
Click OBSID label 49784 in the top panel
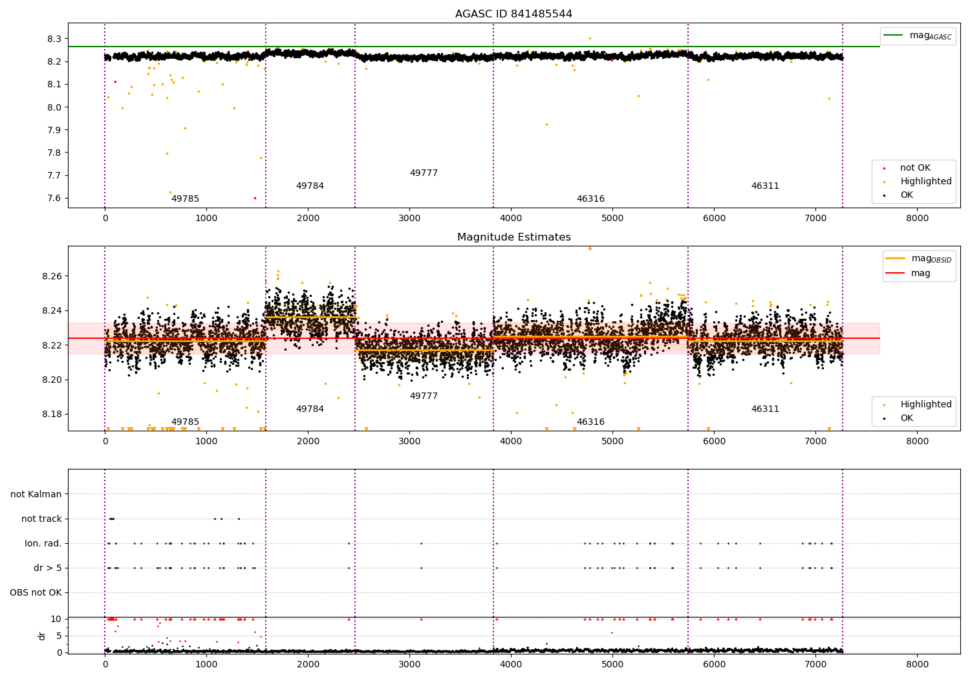(x=310, y=186)
